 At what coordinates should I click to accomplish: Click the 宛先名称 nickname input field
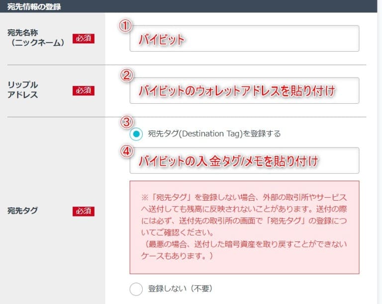(x=244, y=38)
